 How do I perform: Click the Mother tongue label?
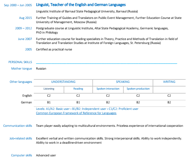(22, 68)
